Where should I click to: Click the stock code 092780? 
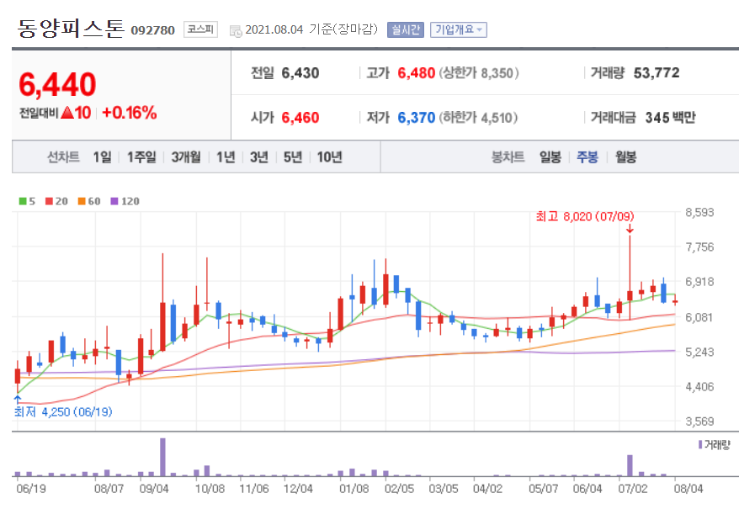pyautogui.click(x=152, y=30)
